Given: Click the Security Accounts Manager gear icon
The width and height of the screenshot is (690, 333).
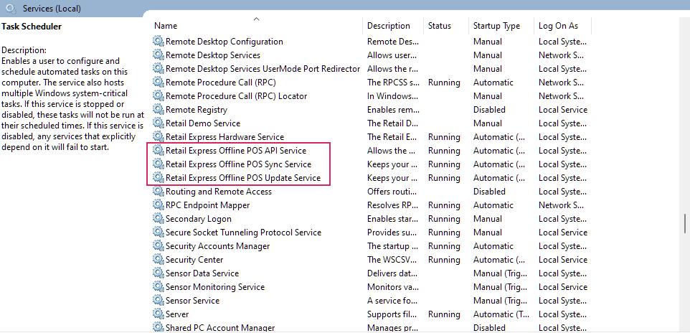Looking at the screenshot, I should tap(158, 246).
